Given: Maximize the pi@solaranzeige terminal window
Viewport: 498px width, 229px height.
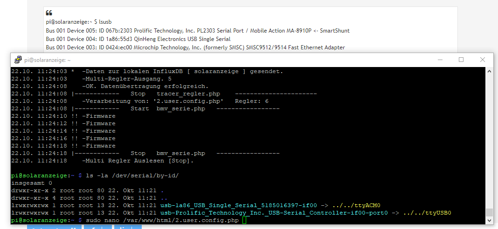Looking at the screenshot, I should pos(461,60).
